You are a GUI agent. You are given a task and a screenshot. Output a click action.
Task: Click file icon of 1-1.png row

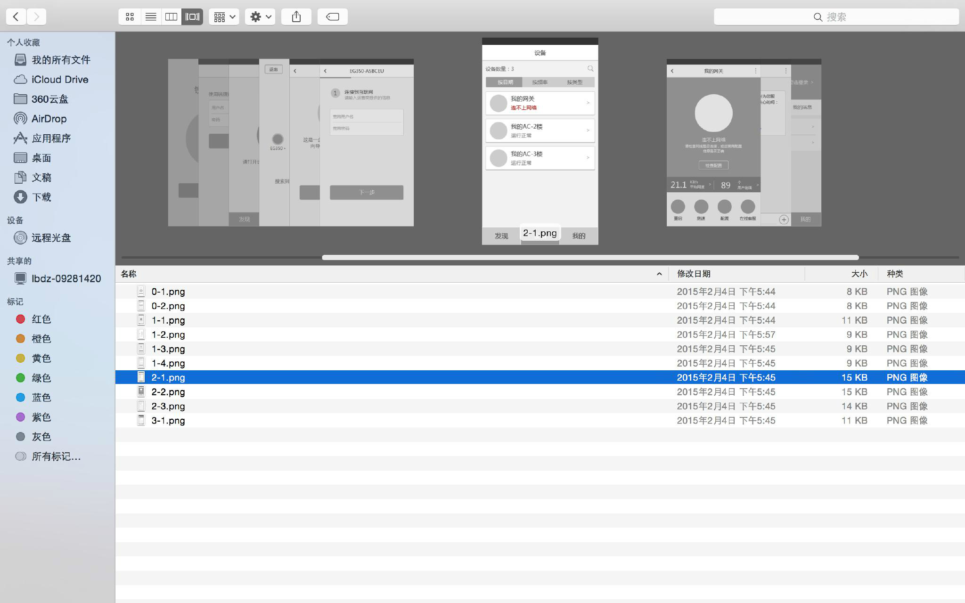pos(141,320)
